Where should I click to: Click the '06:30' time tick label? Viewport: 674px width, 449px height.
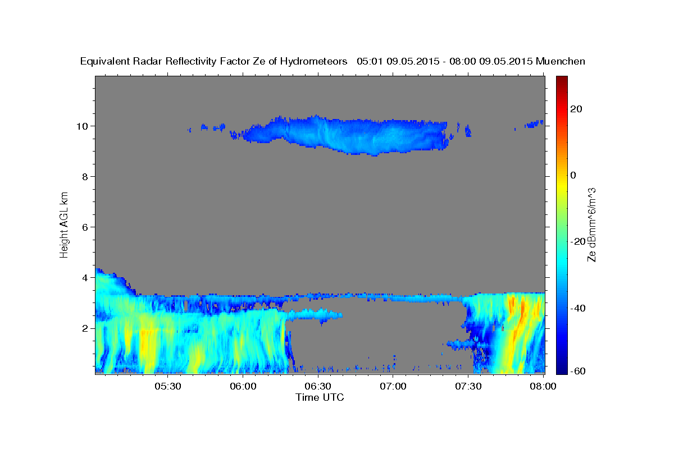(x=318, y=386)
